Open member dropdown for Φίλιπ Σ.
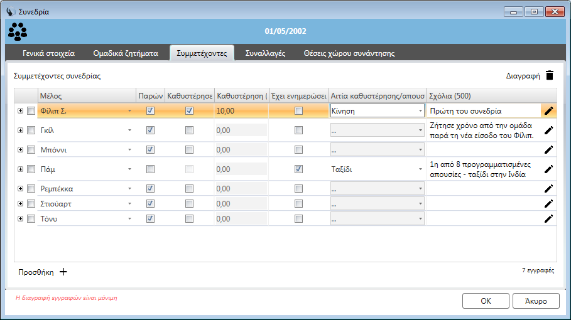The width and height of the screenshot is (571, 320). coord(129,111)
